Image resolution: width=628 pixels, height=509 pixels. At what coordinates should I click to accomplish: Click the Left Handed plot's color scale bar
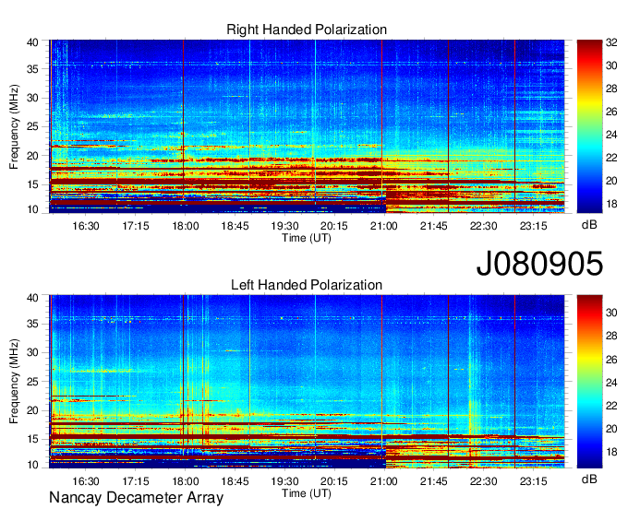click(589, 382)
